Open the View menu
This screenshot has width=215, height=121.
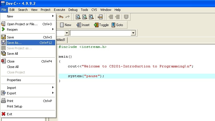point(34,10)
